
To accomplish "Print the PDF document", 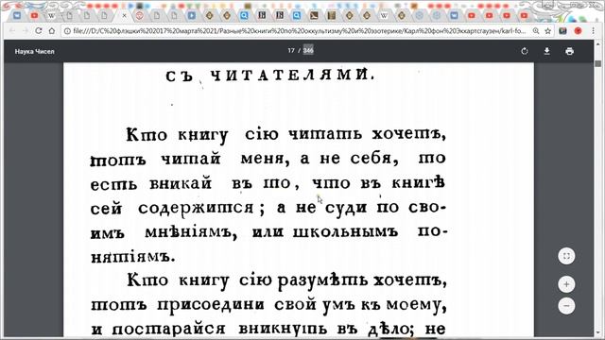I will click(x=569, y=51).
